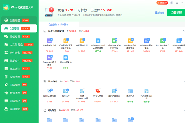The height and width of the screenshot is (123, 185).
Task: Click the 缩略图缓存文件 item icon
Action: tap(49, 41)
